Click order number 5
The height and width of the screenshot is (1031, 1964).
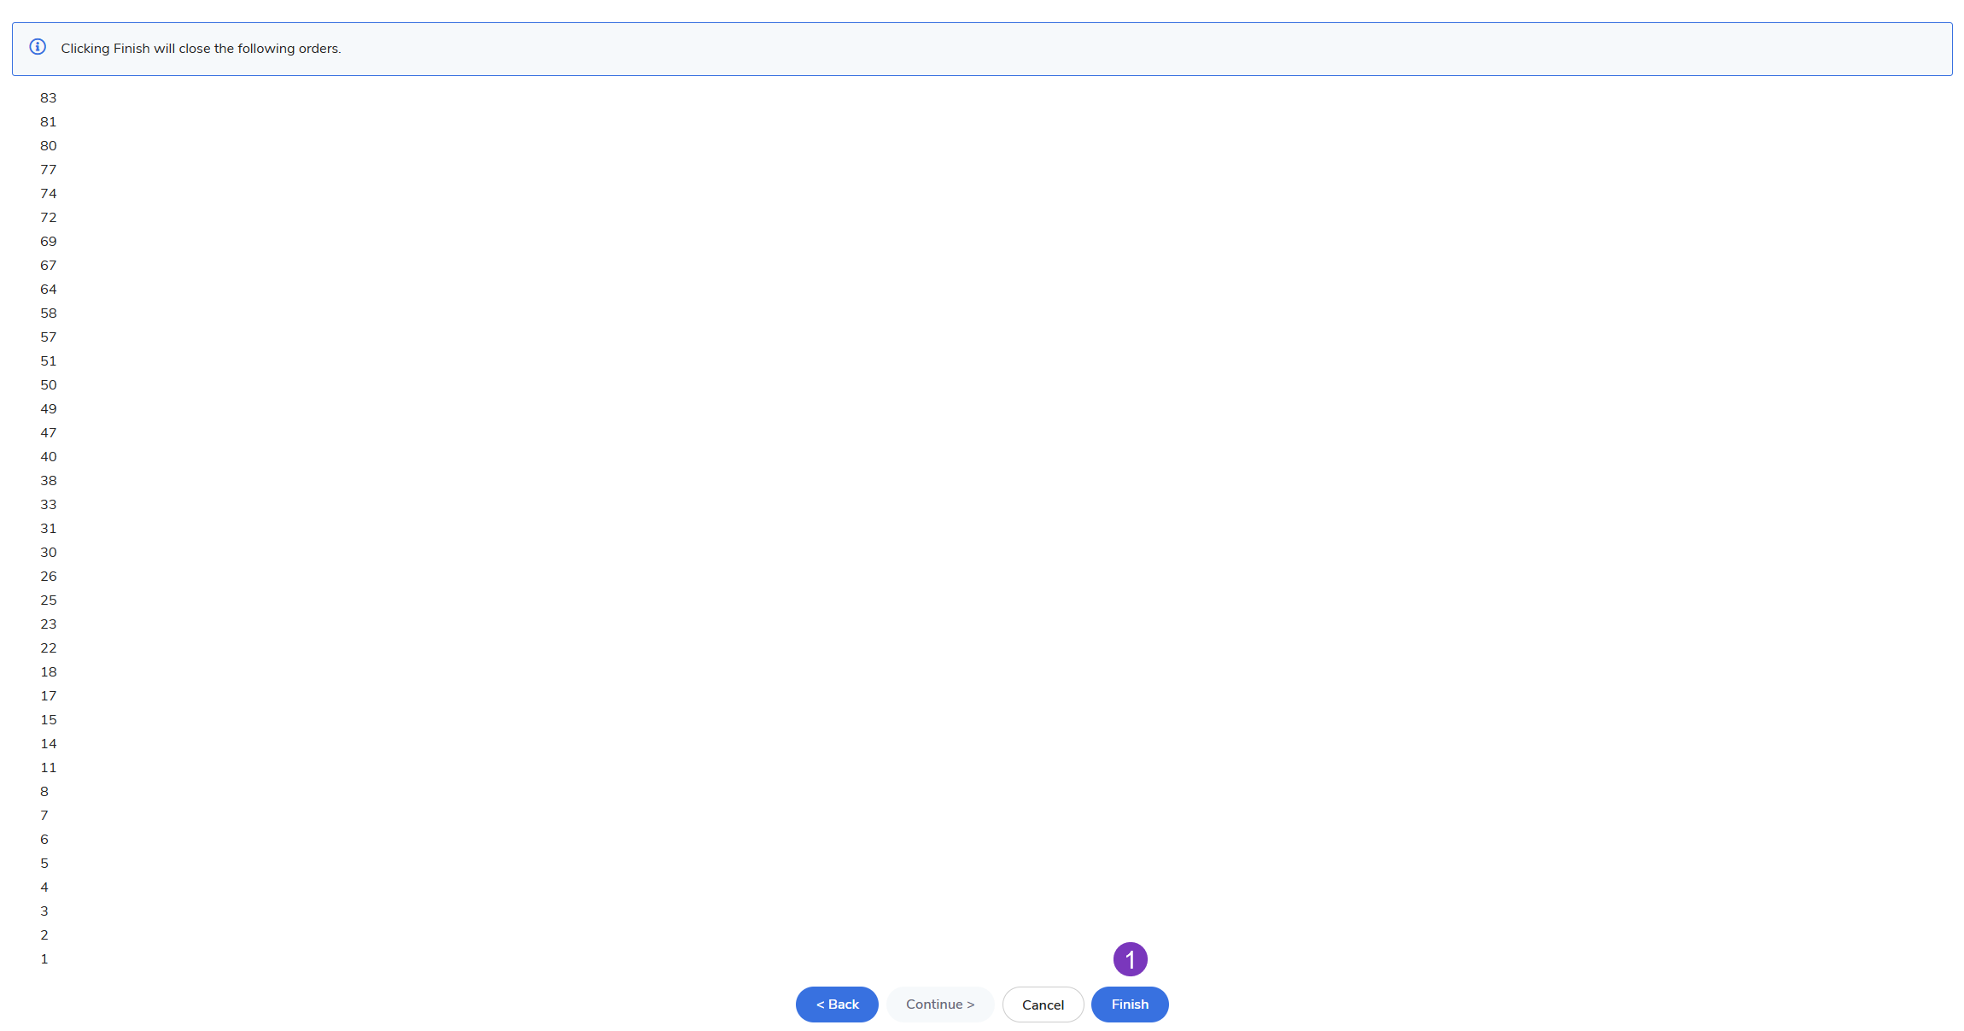click(x=44, y=864)
